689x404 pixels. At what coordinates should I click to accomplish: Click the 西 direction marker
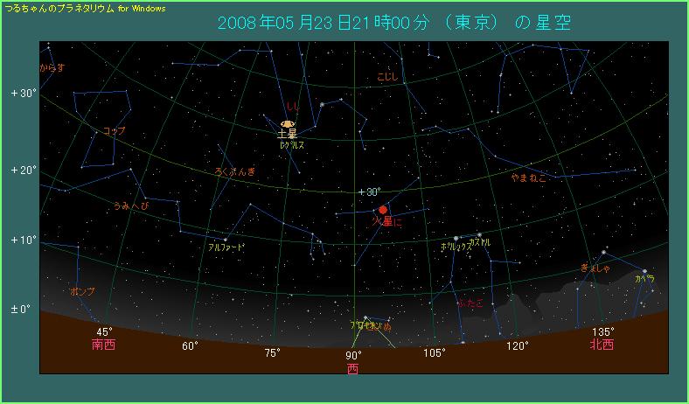(x=353, y=369)
